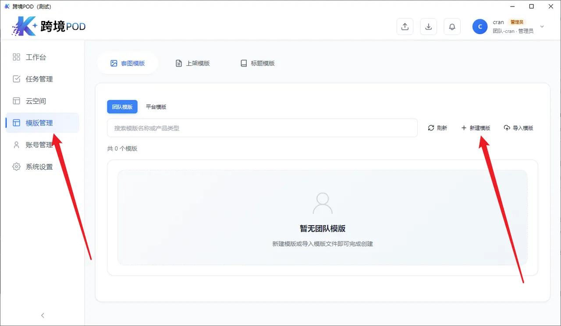Open the upload icon in the header
The height and width of the screenshot is (326, 561).
tap(405, 26)
